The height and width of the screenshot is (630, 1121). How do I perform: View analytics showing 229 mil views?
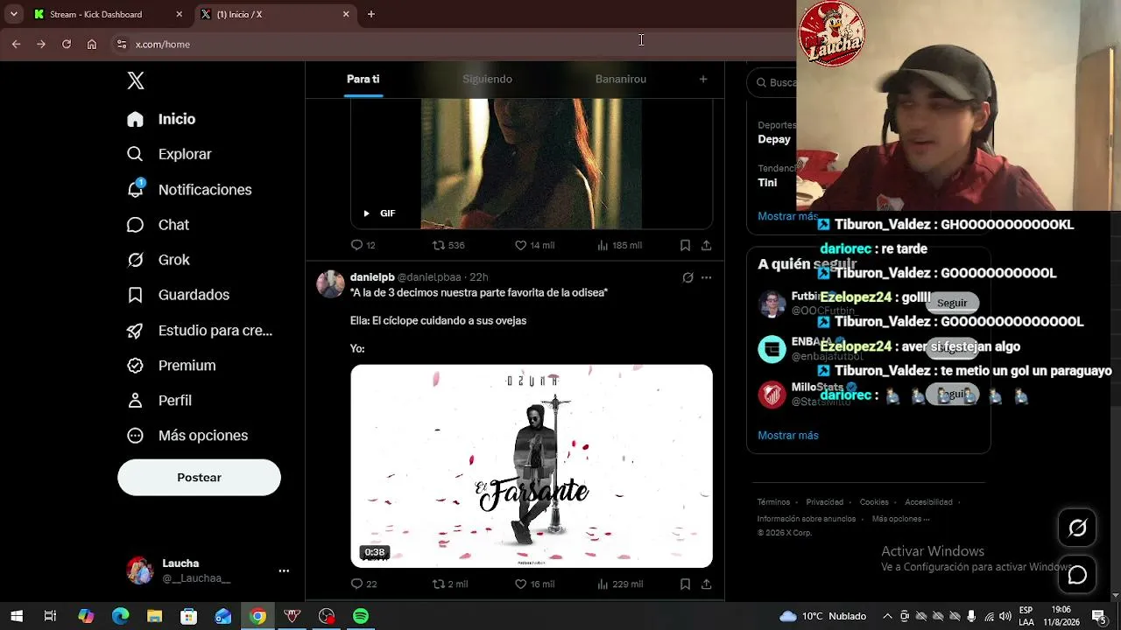pyautogui.click(x=619, y=584)
